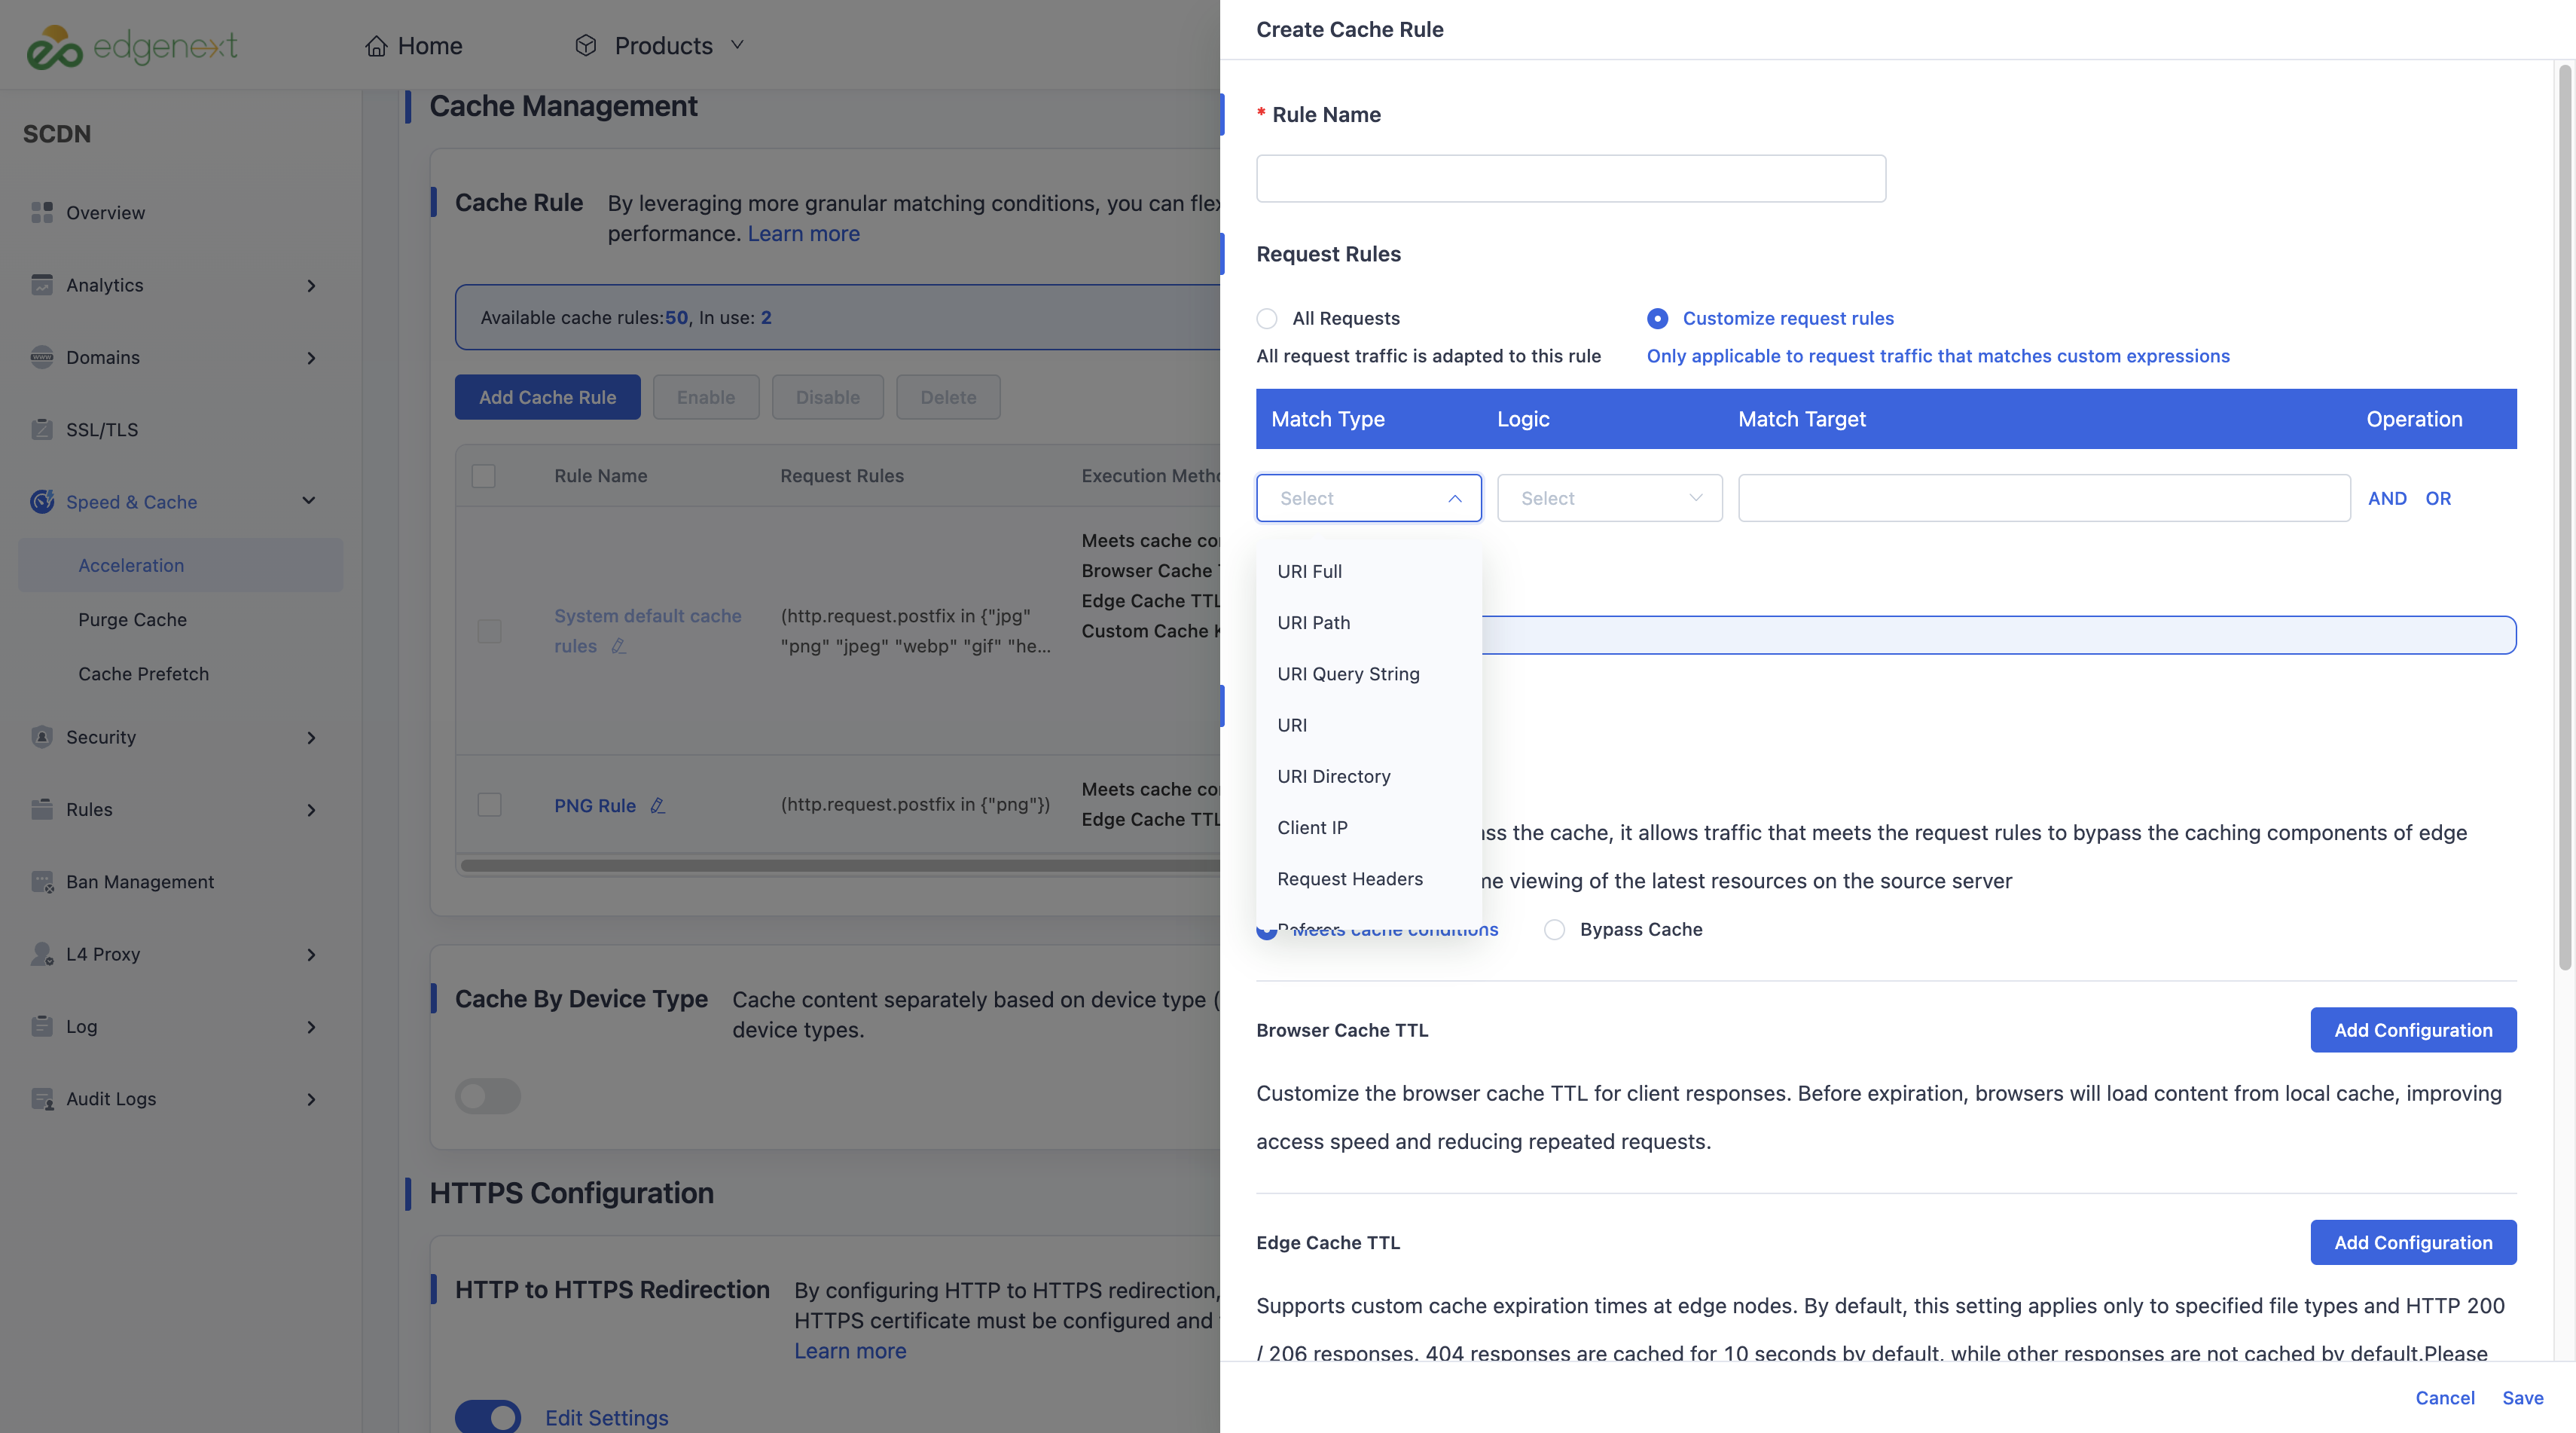Expand the Analytics sidebar section

click(311, 285)
